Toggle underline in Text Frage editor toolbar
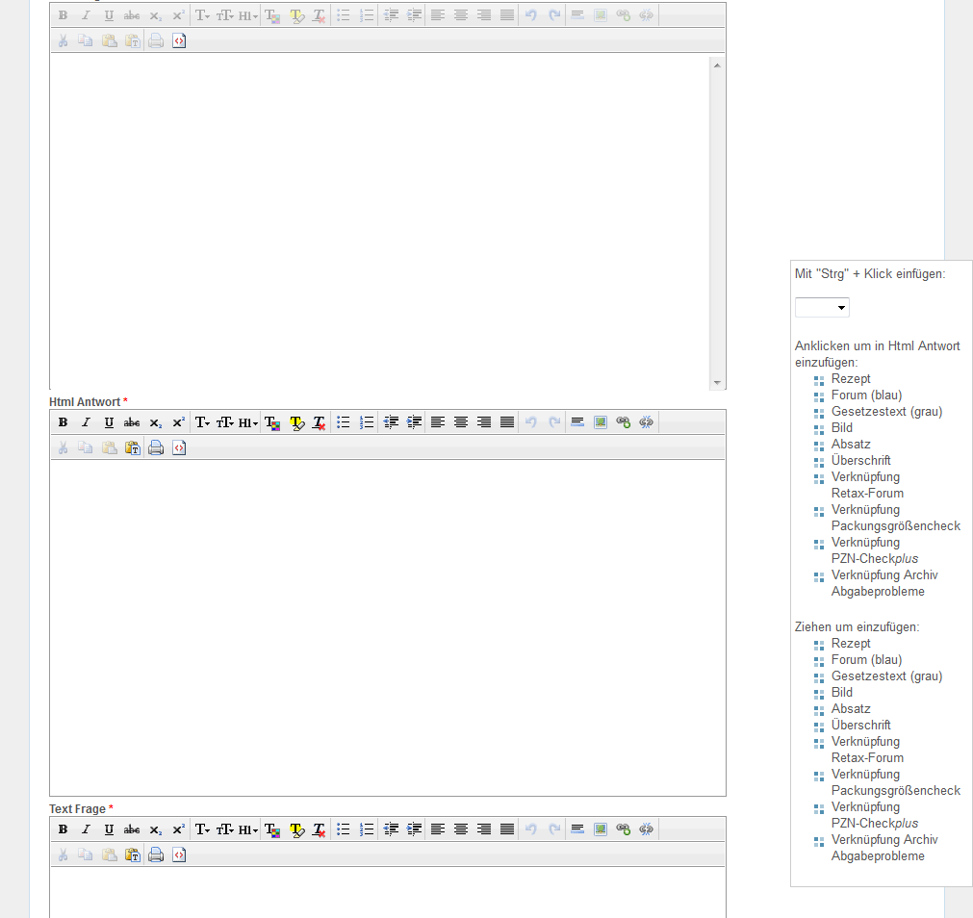 [109, 829]
